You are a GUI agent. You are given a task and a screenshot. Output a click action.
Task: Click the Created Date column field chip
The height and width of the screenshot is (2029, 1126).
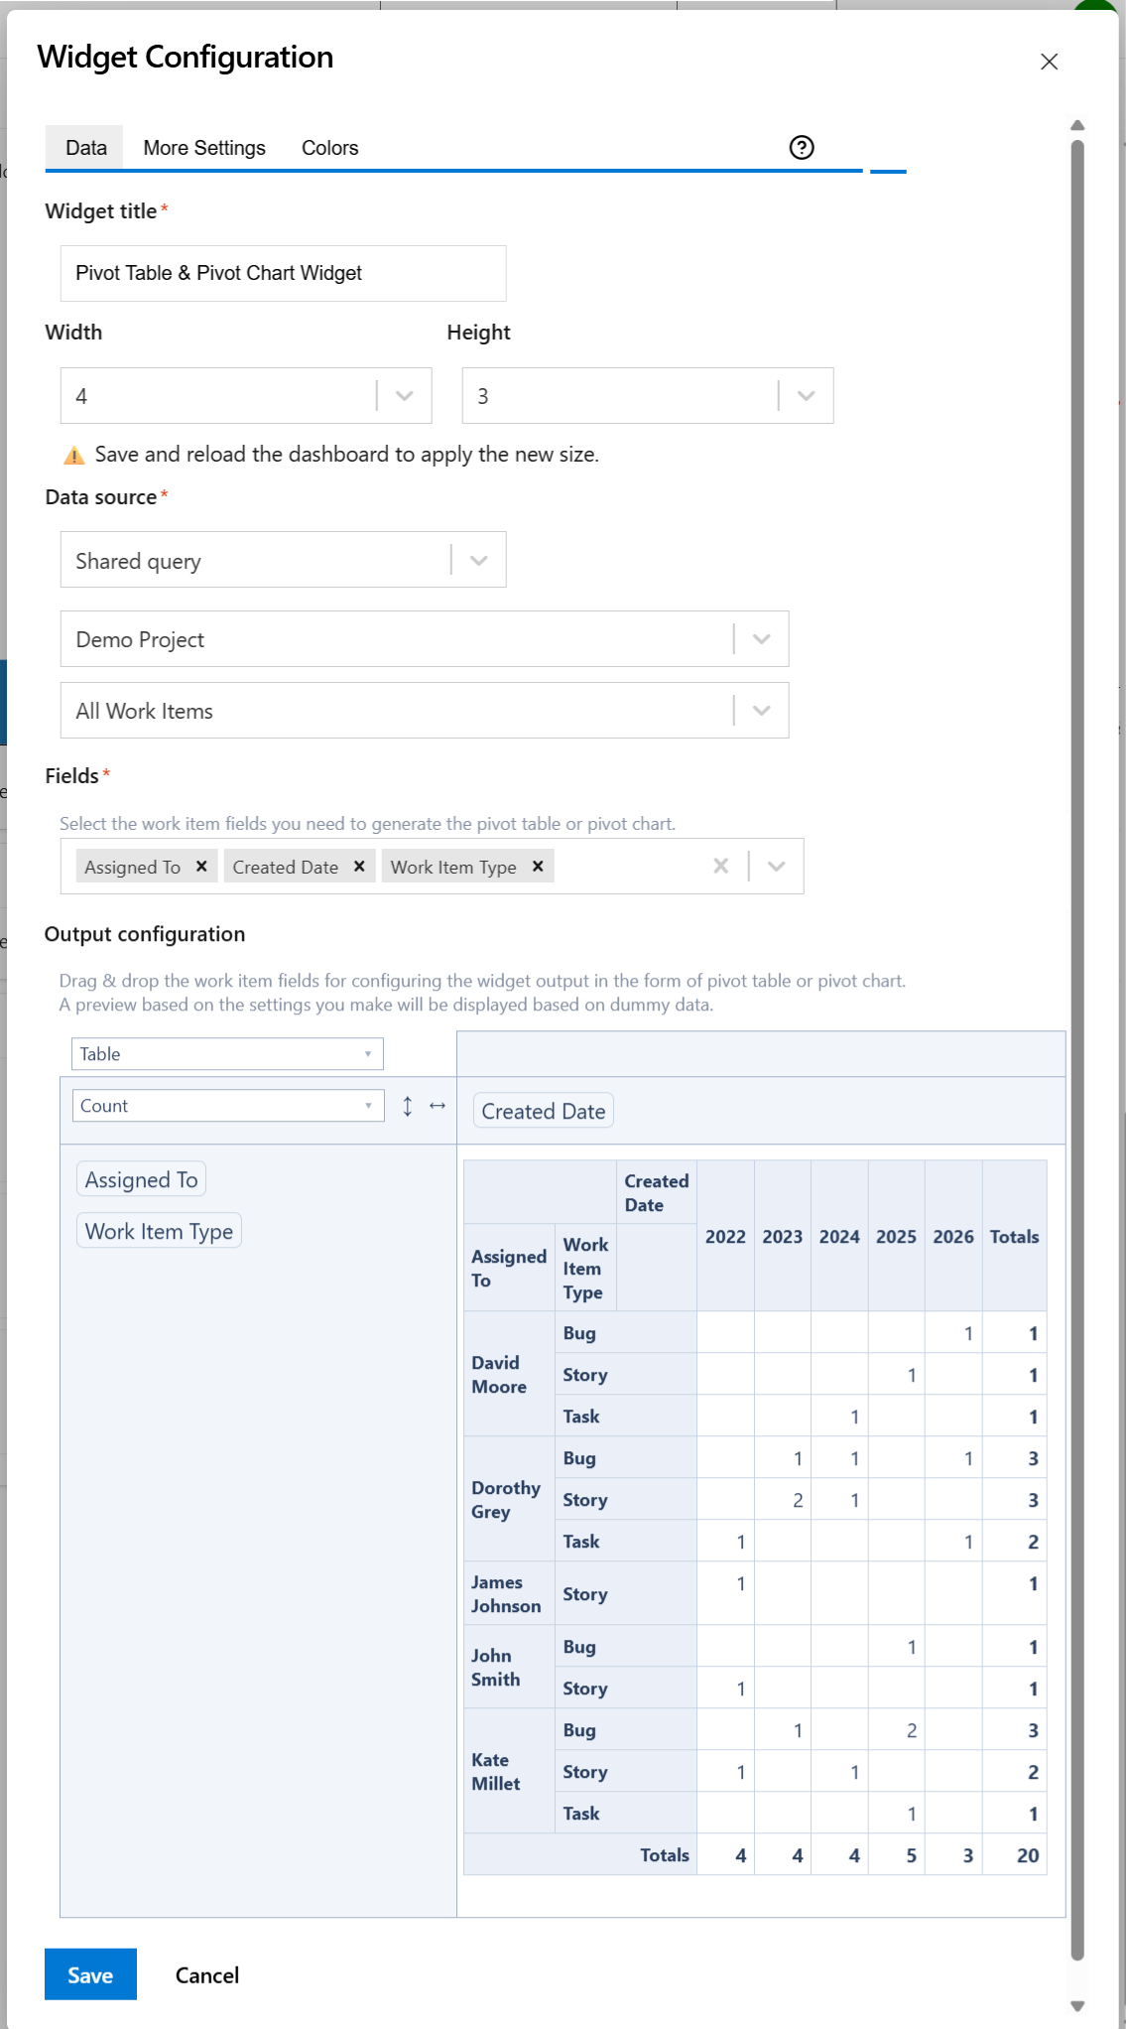coord(544,1111)
